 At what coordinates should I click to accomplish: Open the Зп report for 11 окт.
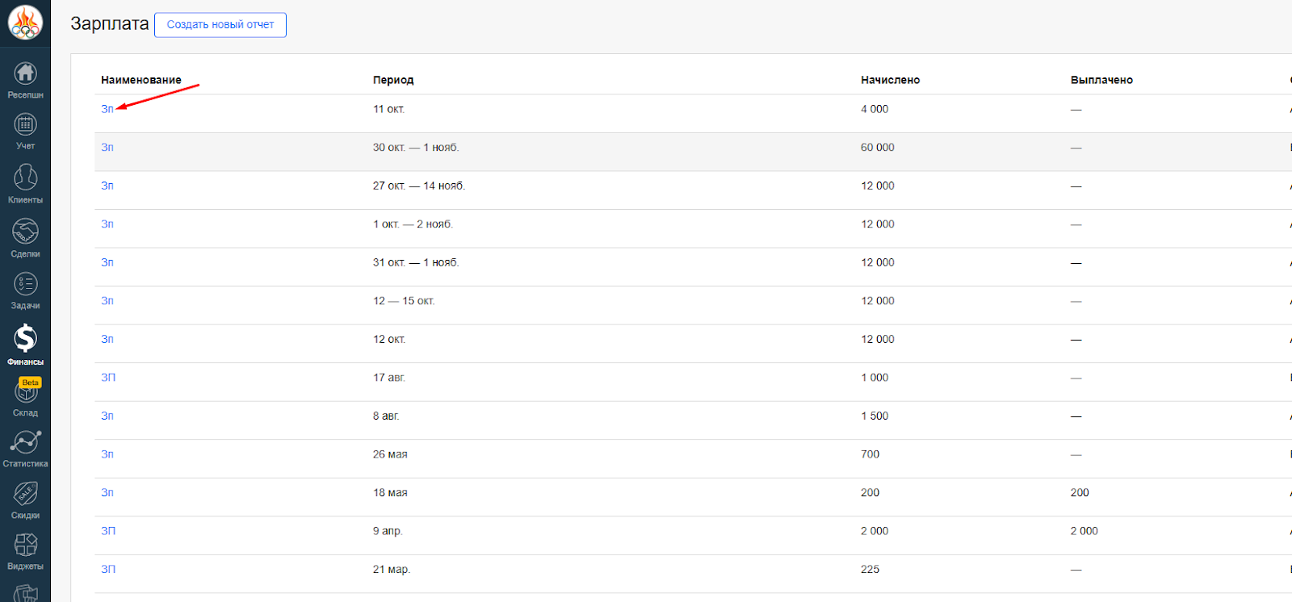coord(107,109)
